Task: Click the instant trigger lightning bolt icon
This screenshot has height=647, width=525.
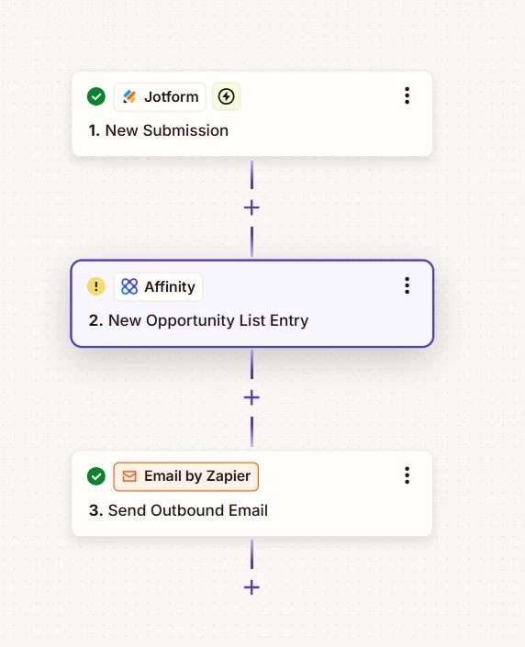Action: tap(226, 97)
